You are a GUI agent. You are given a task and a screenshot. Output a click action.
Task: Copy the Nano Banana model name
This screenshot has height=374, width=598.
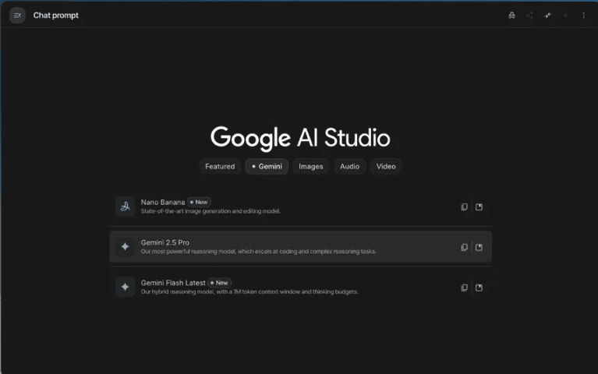(464, 207)
